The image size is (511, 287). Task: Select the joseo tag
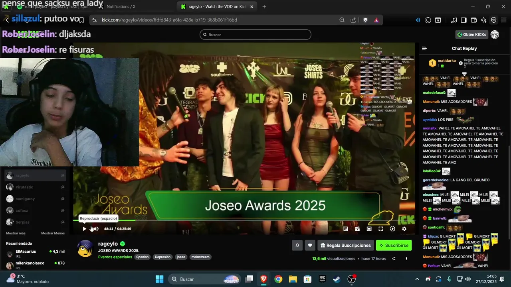pos(181,257)
